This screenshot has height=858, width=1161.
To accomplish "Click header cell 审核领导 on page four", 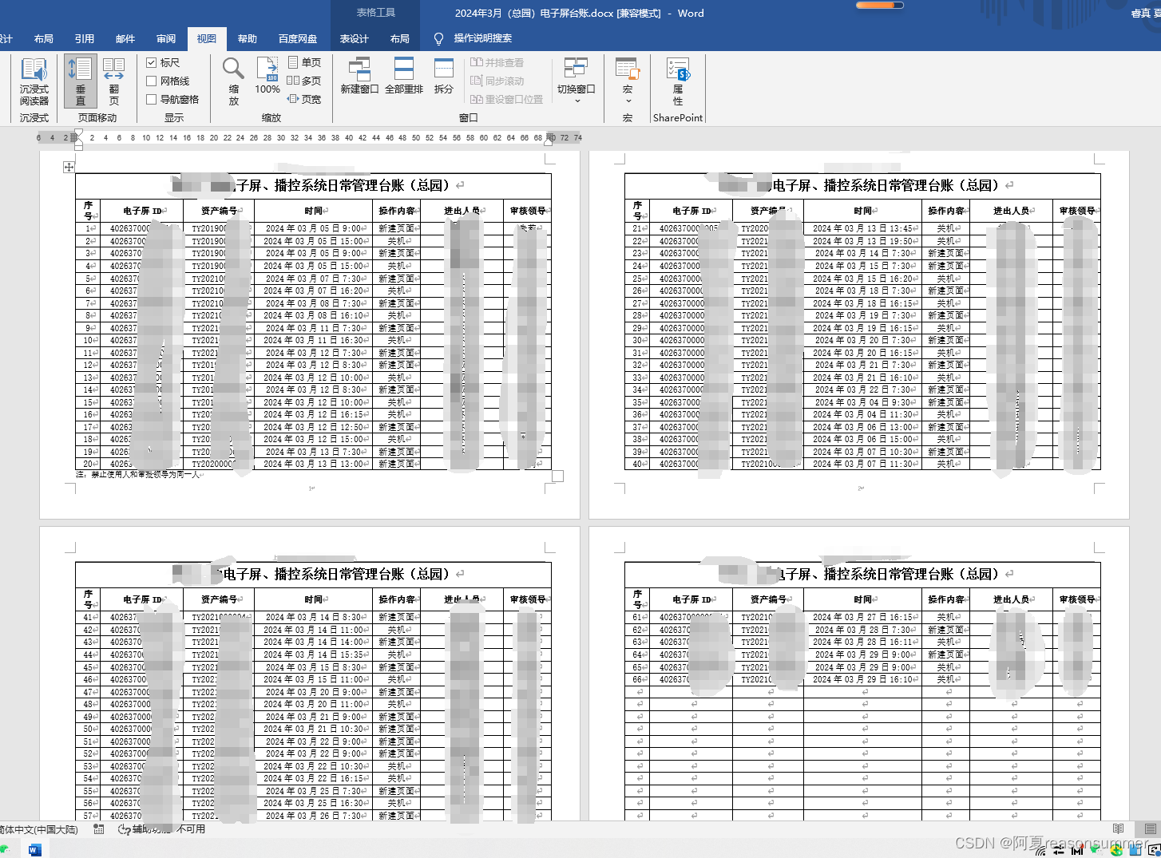I will [1076, 599].
